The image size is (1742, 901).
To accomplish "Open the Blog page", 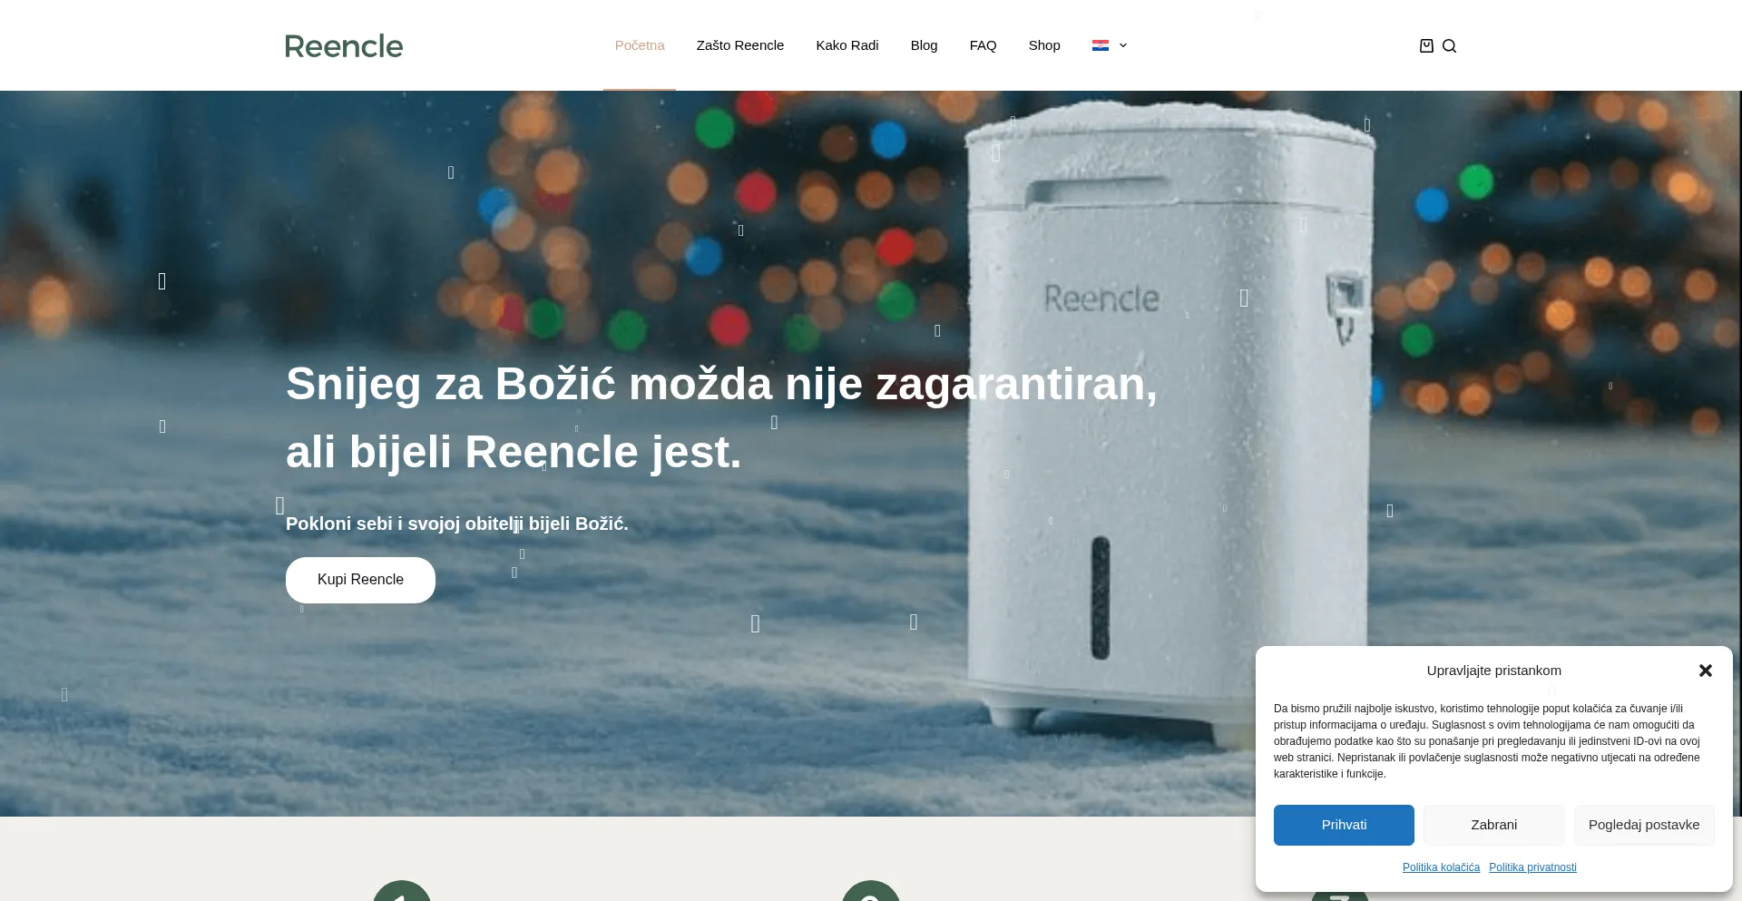I will tap(925, 45).
